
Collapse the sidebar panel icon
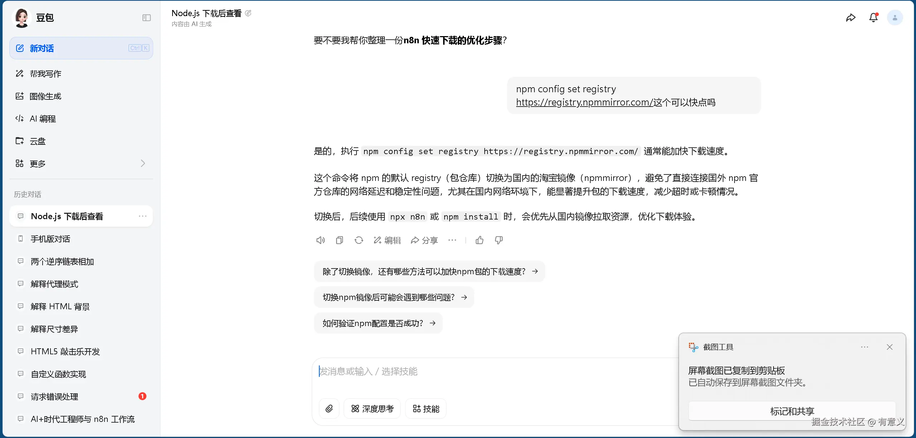(146, 18)
